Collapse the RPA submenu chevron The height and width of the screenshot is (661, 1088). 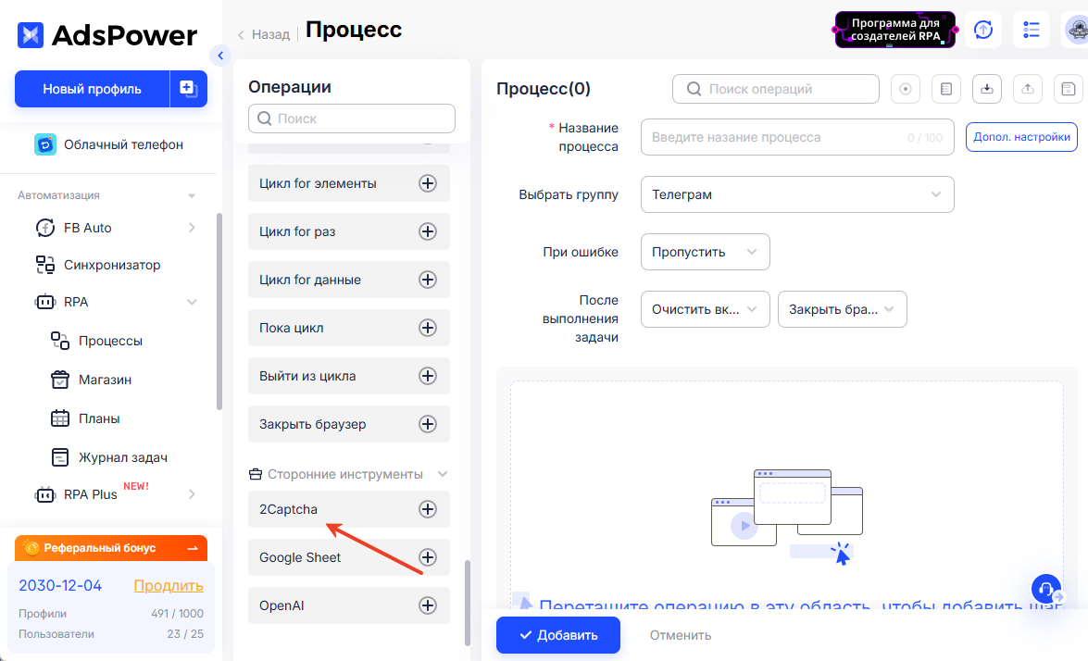[192, 302]
